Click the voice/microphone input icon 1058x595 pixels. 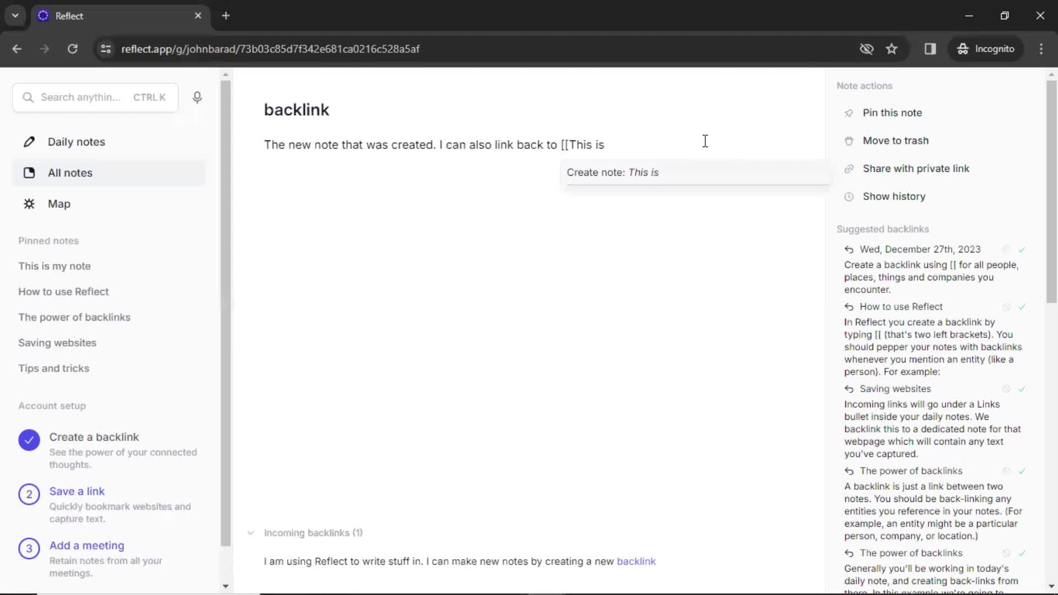tap(197, 96)
